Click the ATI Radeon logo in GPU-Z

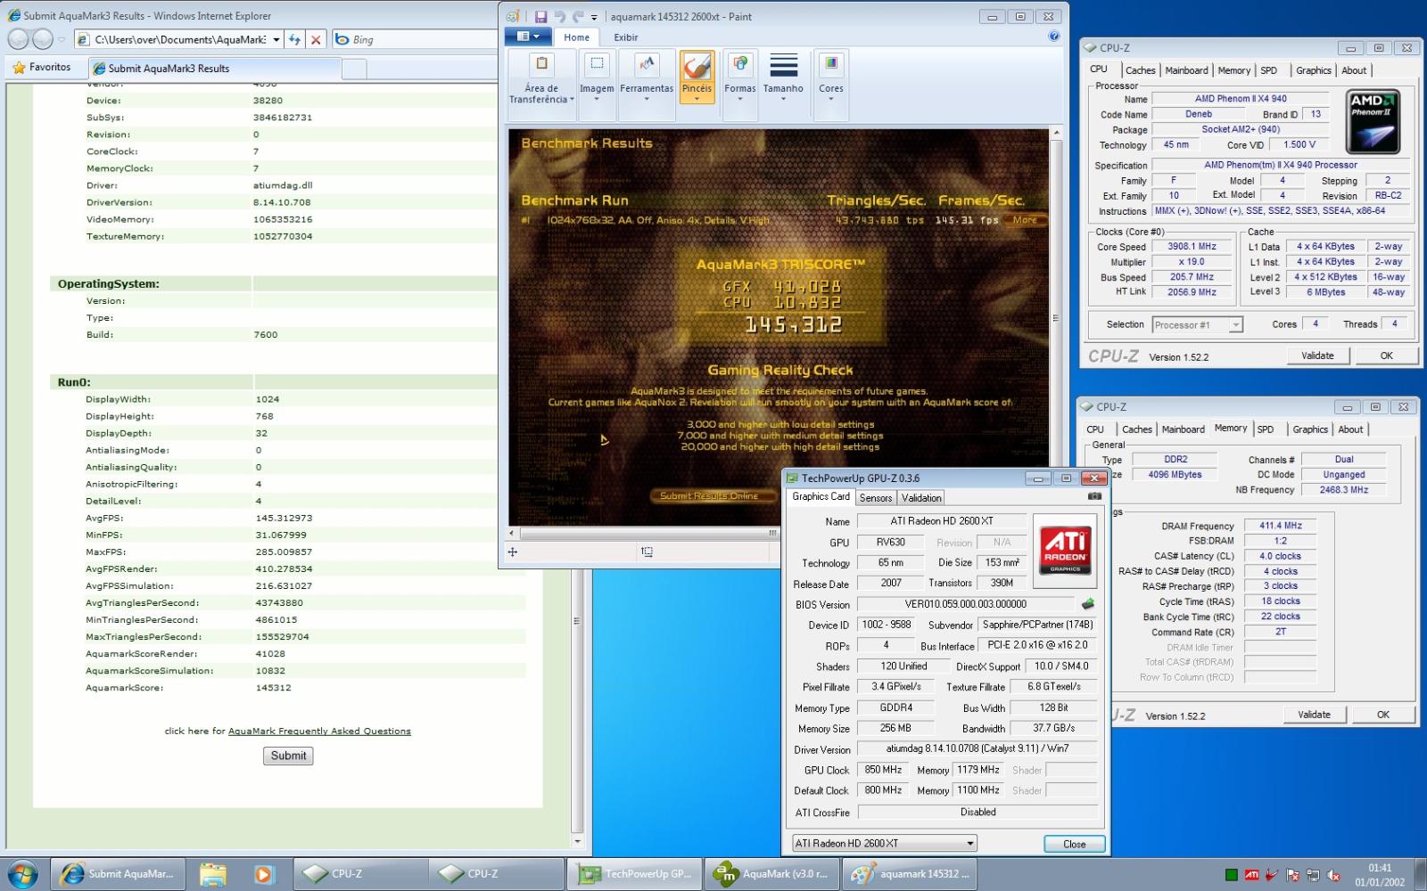pos(1065,550)
